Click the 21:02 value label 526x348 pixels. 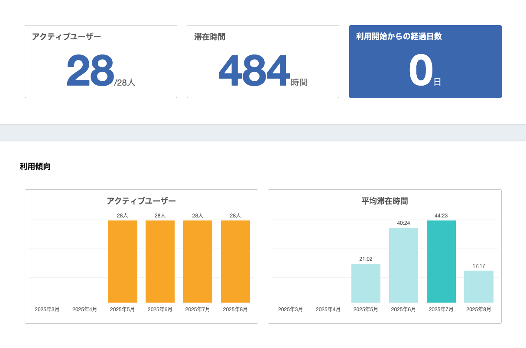click(x=366, y=259)
